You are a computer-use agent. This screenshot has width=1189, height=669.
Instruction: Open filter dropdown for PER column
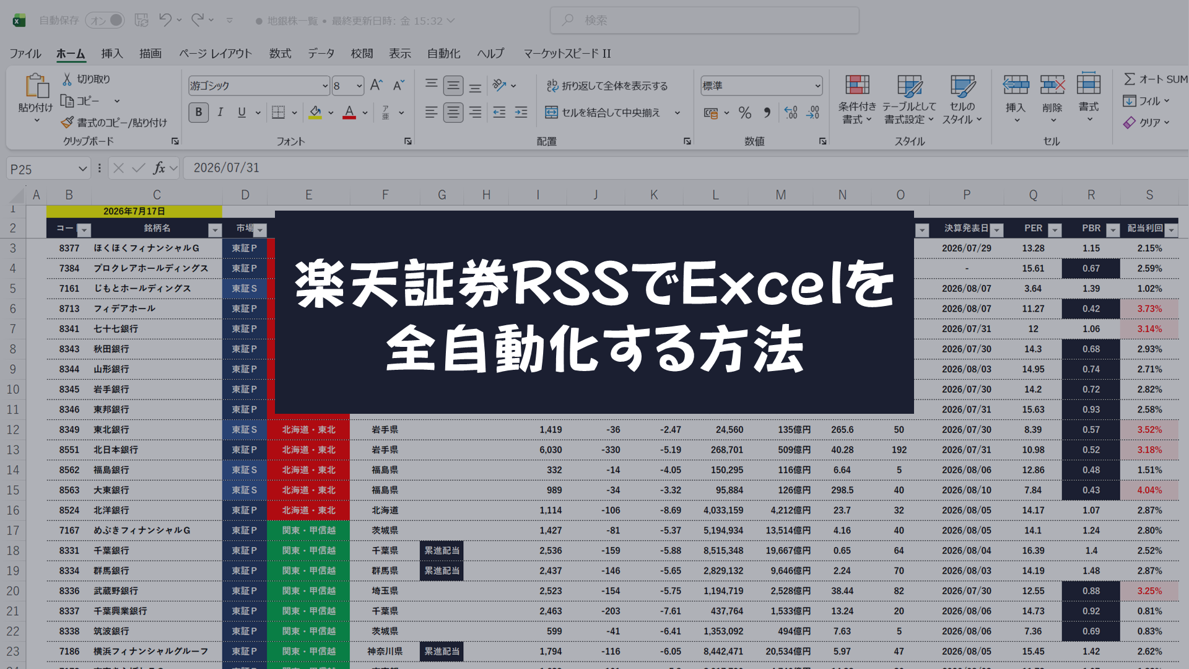pos(1055,230)
